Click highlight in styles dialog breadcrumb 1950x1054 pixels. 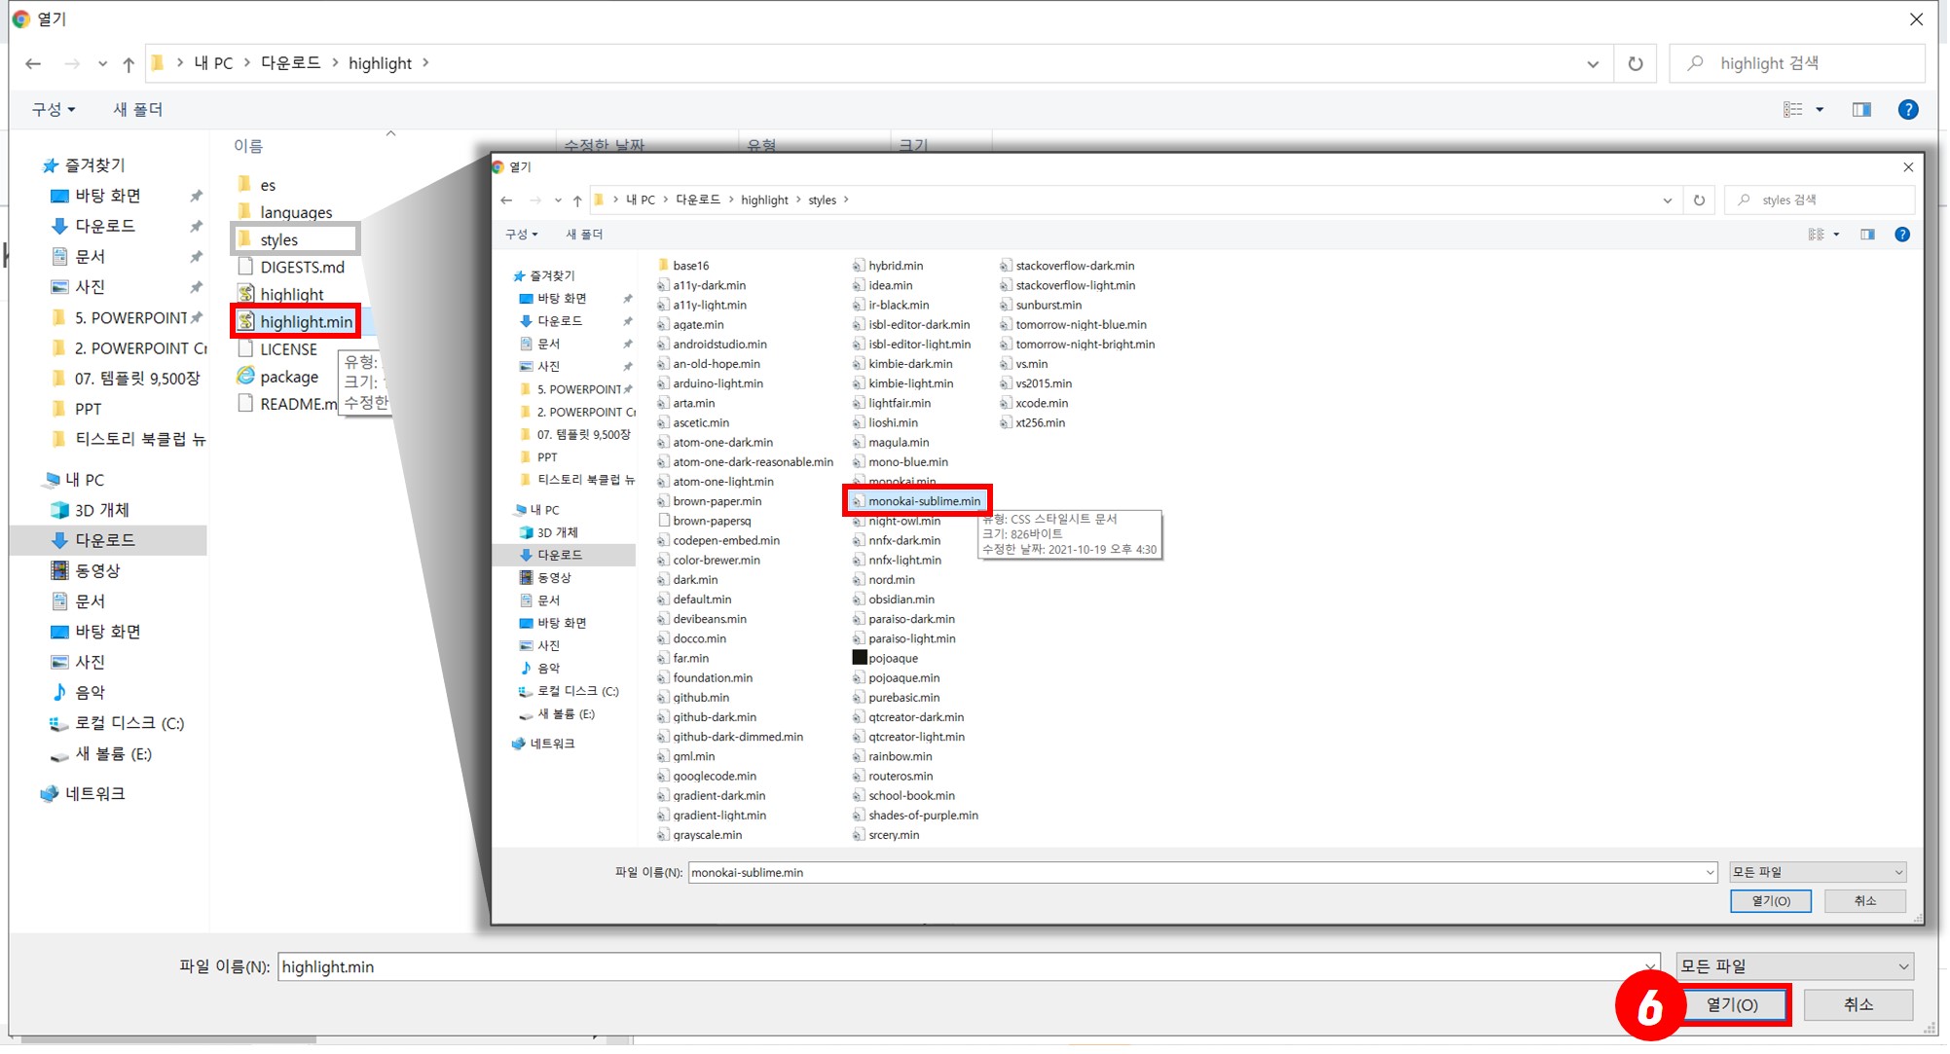click(x=765, y=200)
